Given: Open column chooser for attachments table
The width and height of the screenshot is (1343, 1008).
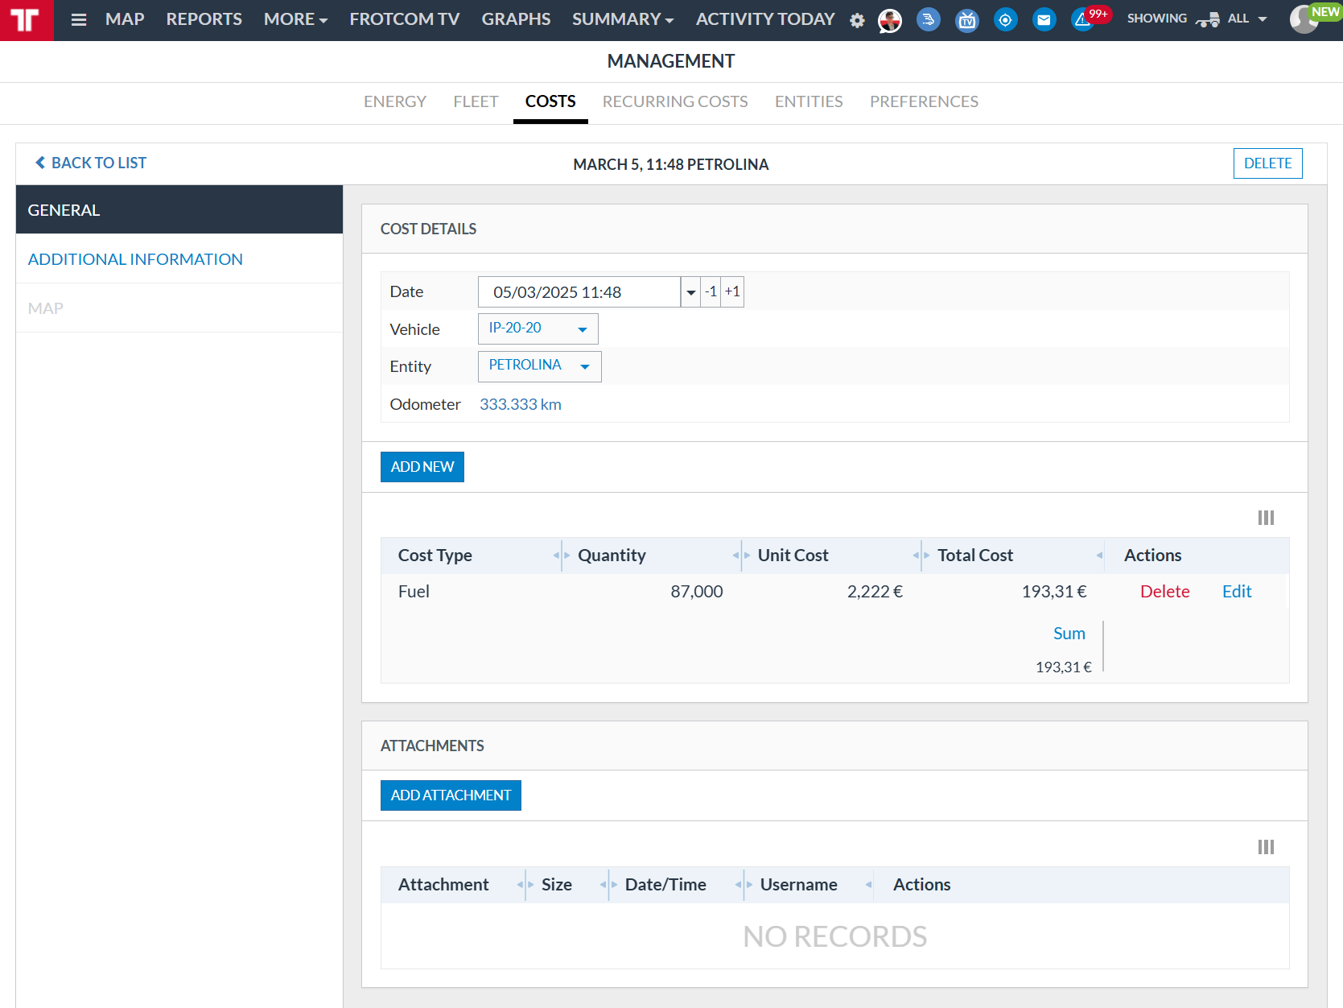Looking at the screenshot, I should [1266, 847].
